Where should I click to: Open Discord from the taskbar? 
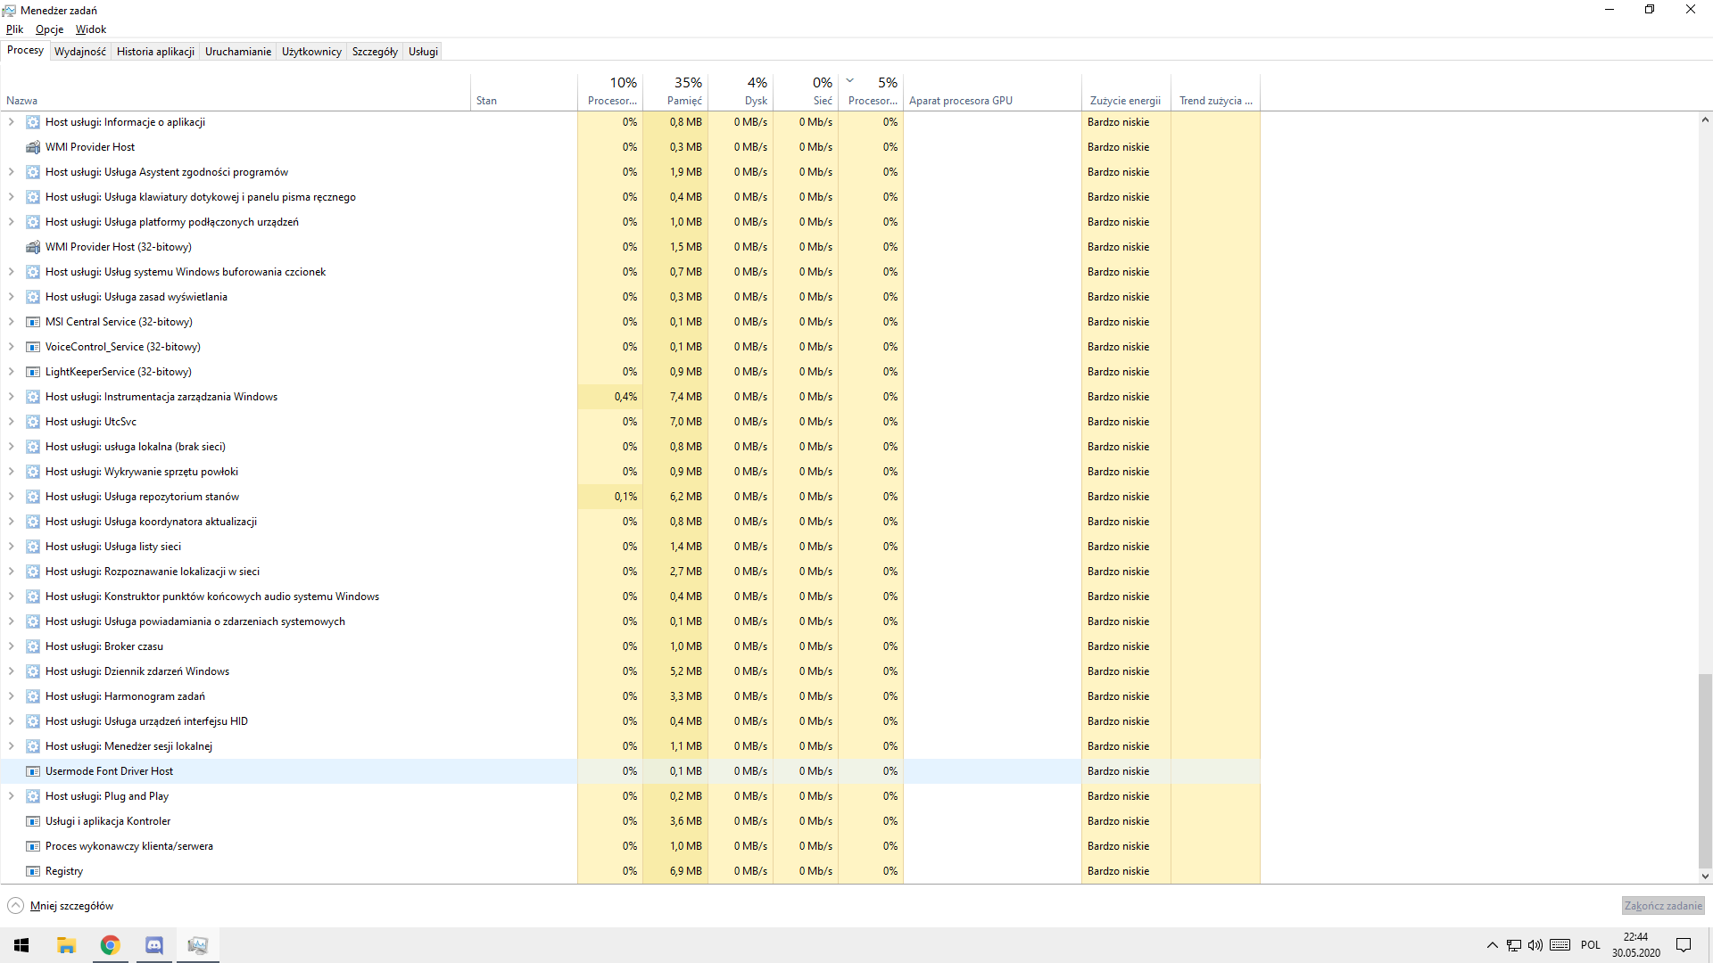click(x=154, y=945)
